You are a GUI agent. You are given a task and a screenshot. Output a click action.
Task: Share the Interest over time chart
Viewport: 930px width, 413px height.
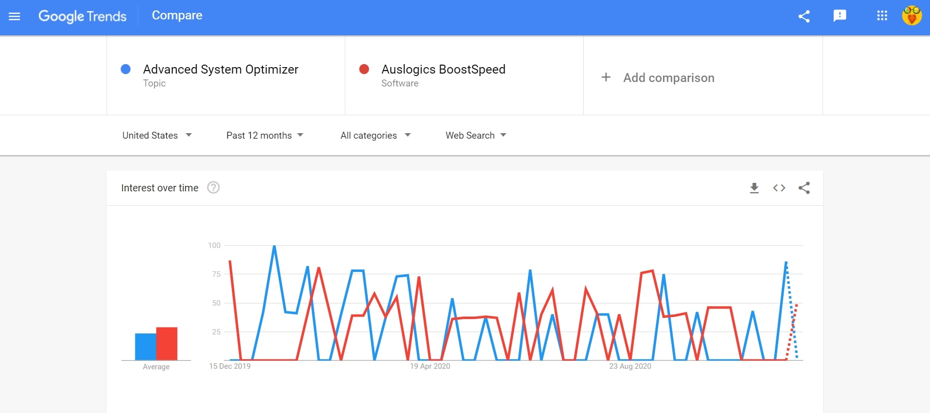point(804,188)
